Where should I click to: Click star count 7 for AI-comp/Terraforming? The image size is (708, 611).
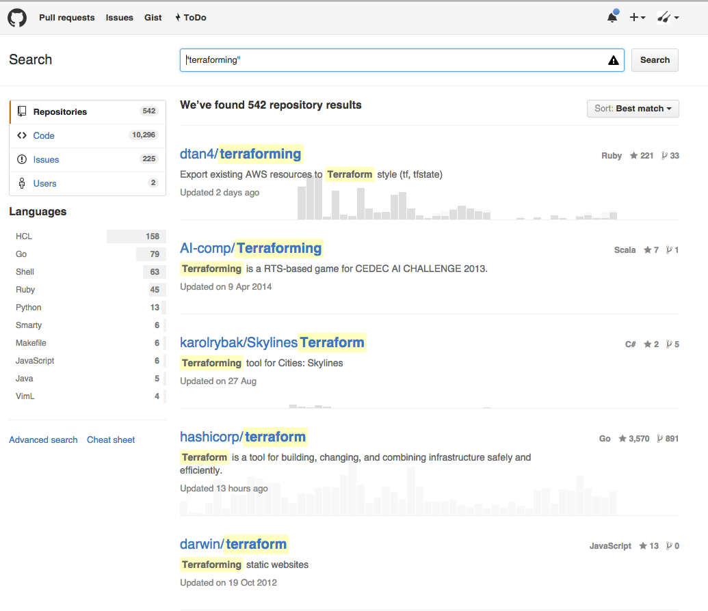coord(651,250)
